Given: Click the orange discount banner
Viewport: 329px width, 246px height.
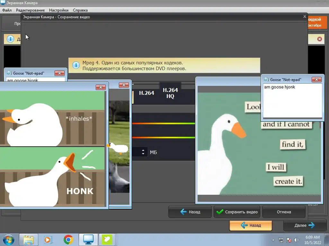Looking at the screenshot, I should [317, 22].
